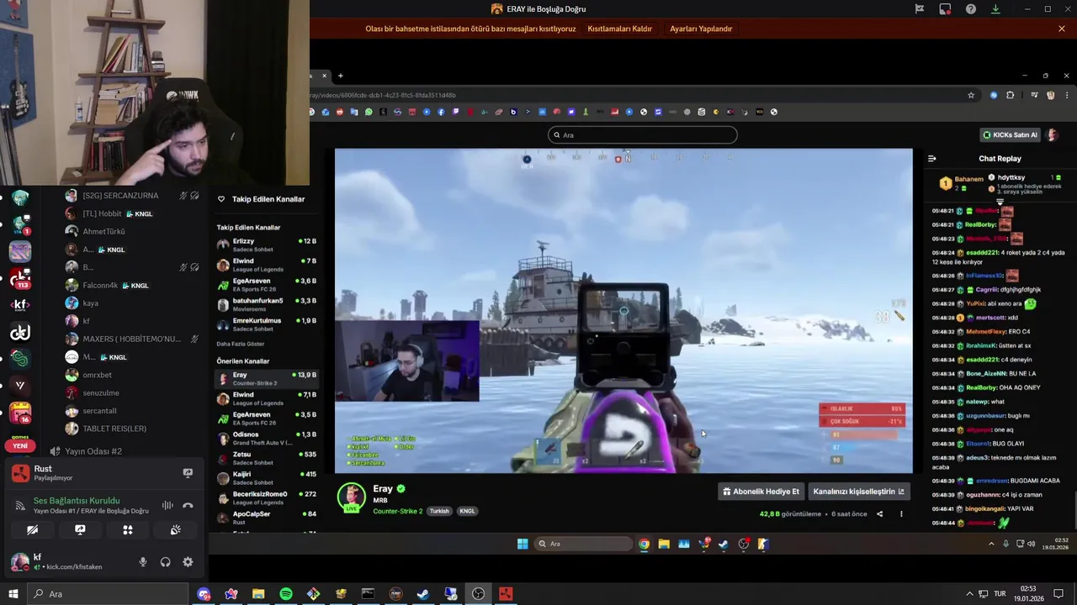Viewport: 1077px width, 605px height.
Task: Open Eray's live avatar
Action: pos(351,497)
